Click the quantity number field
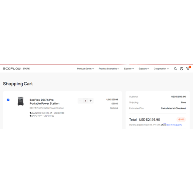The image size is (193, 193). (x=85, y=101)
